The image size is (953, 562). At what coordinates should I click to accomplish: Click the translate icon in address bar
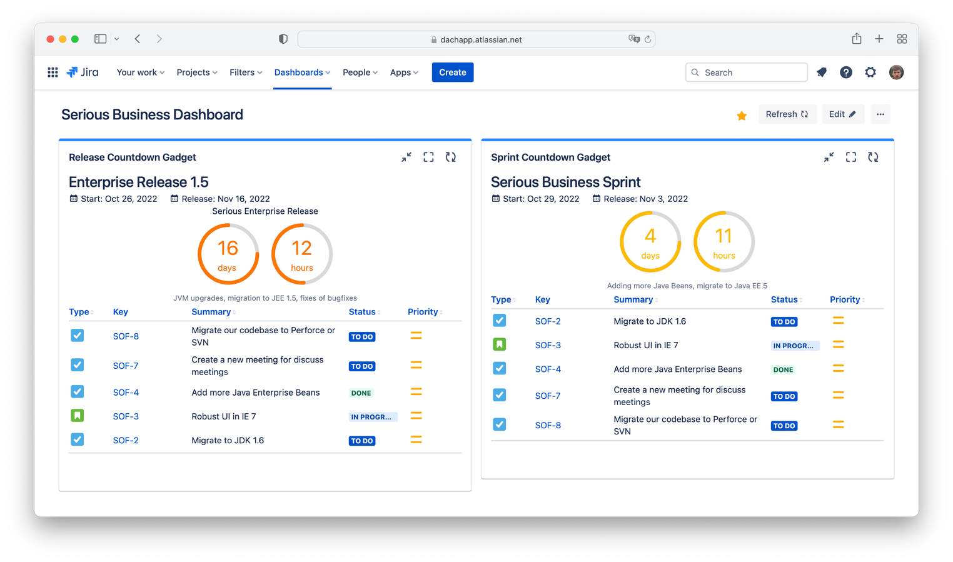634,39
